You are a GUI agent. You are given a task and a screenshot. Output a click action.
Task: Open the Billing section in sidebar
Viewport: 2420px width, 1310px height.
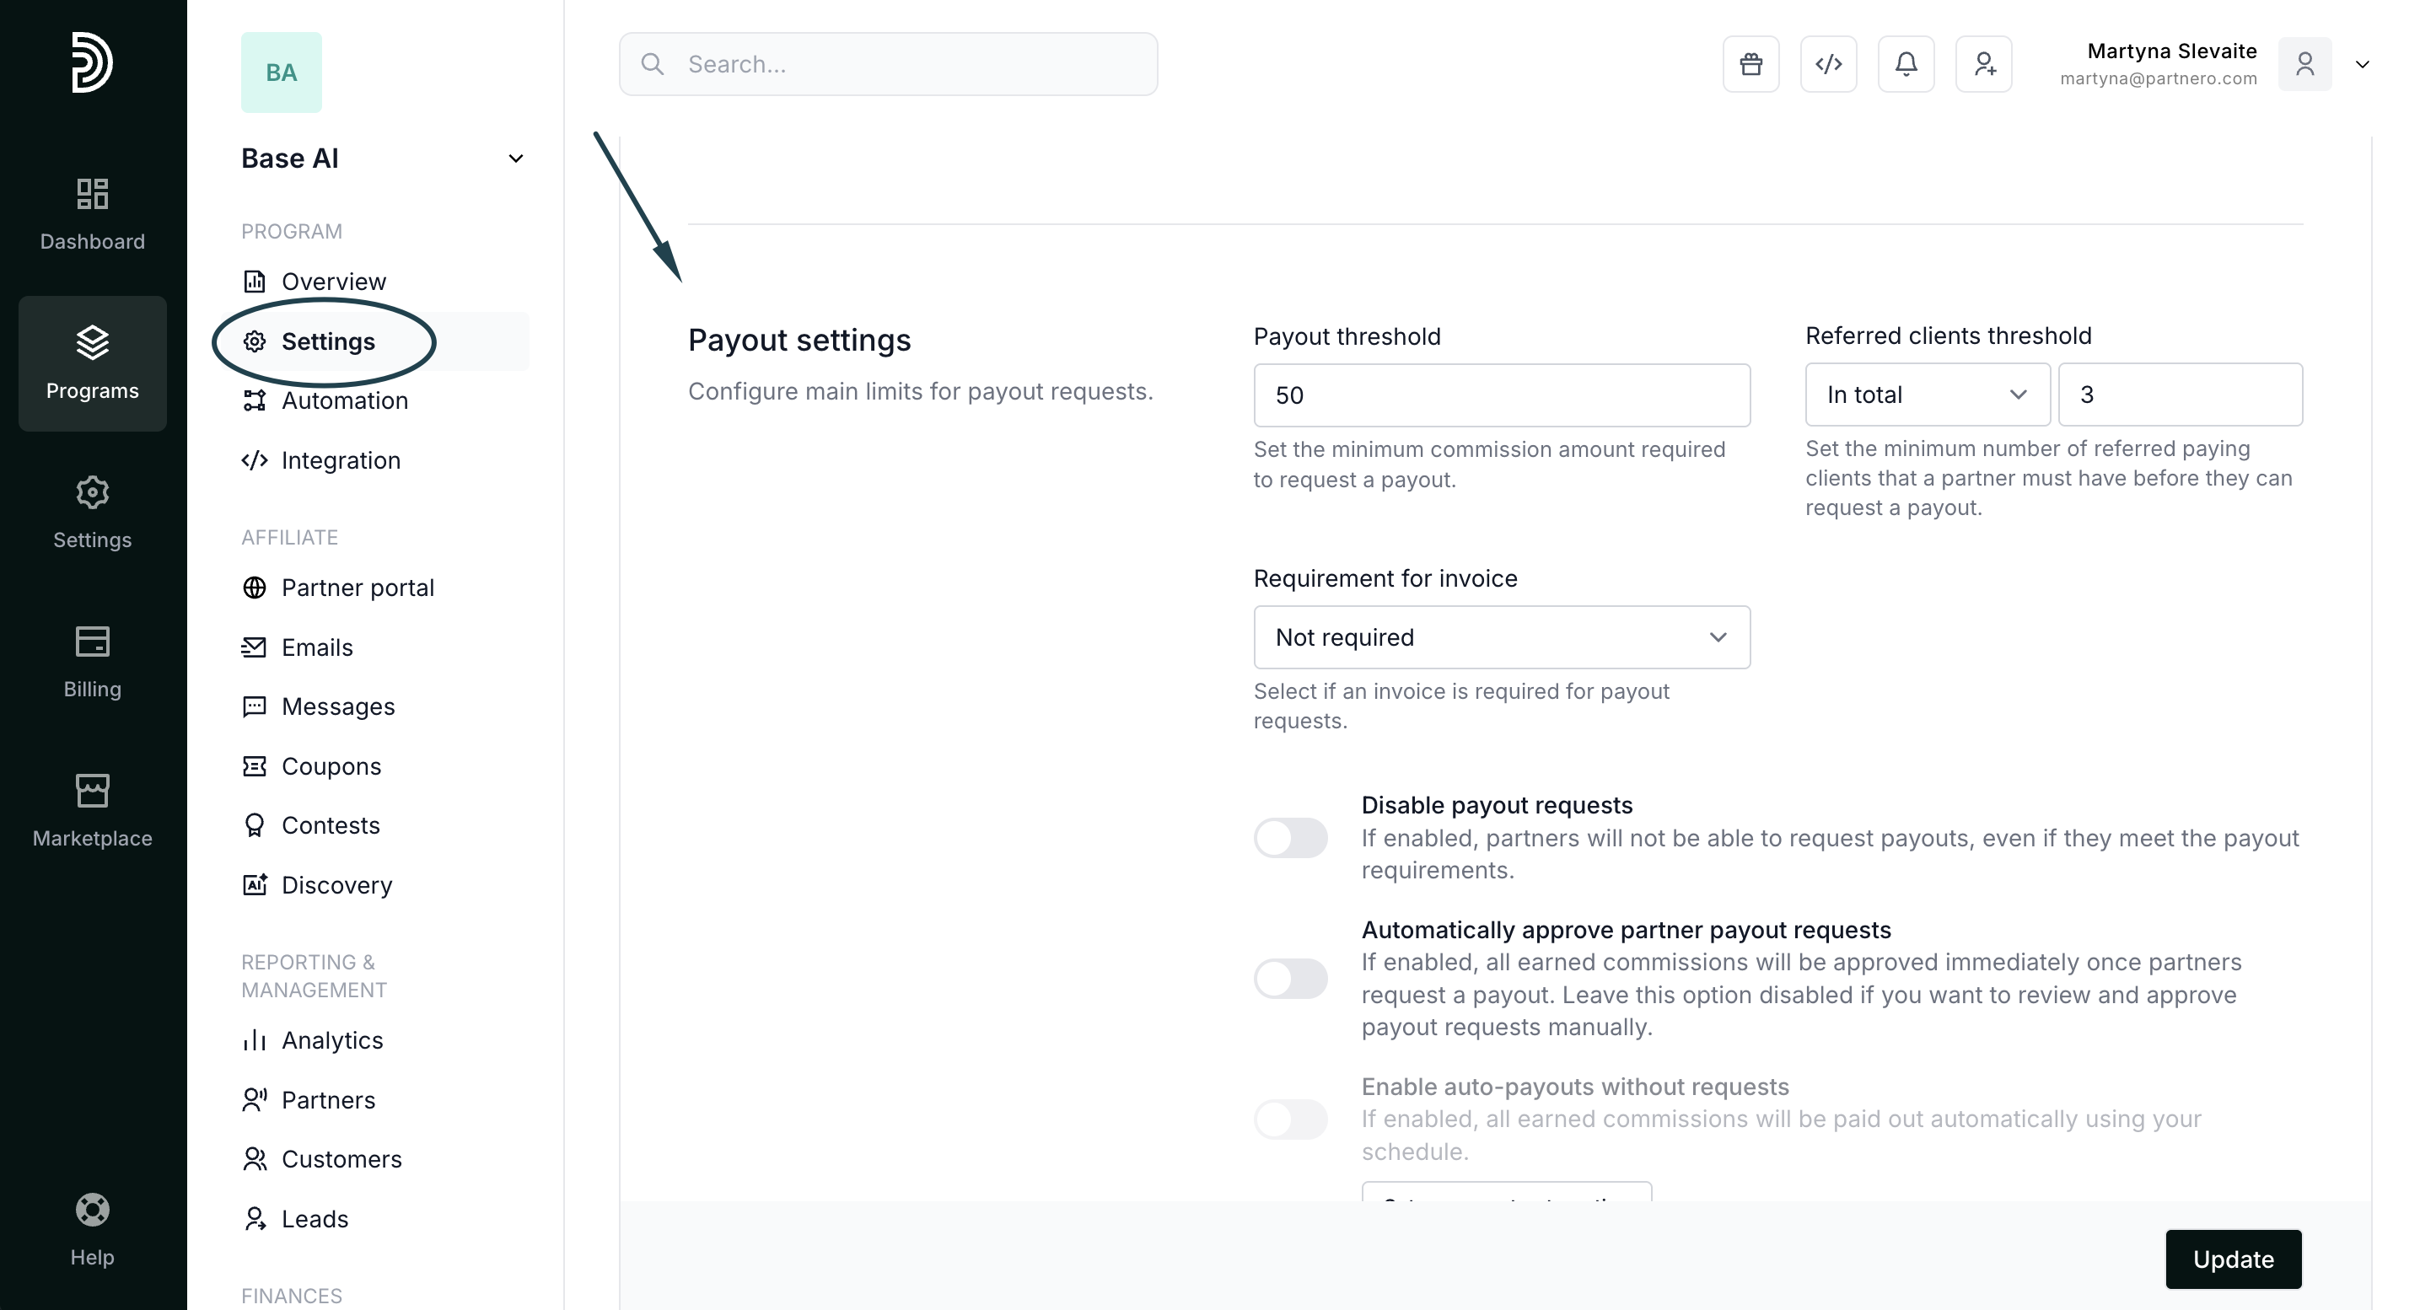tap(92, 662)
